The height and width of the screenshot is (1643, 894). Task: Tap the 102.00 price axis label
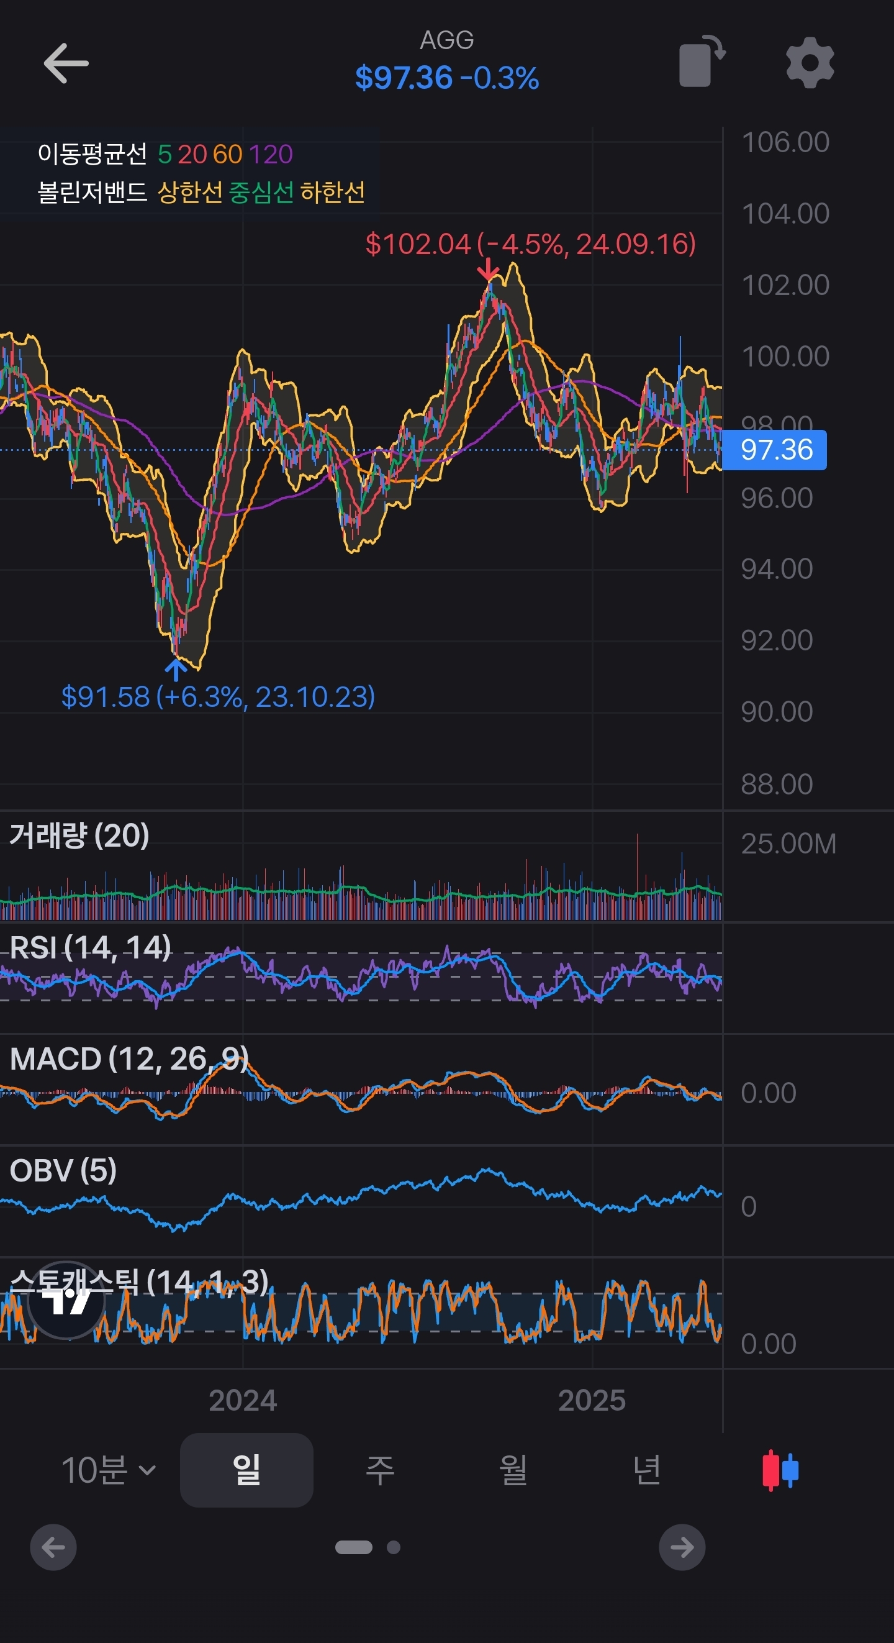tap(785, 284)
